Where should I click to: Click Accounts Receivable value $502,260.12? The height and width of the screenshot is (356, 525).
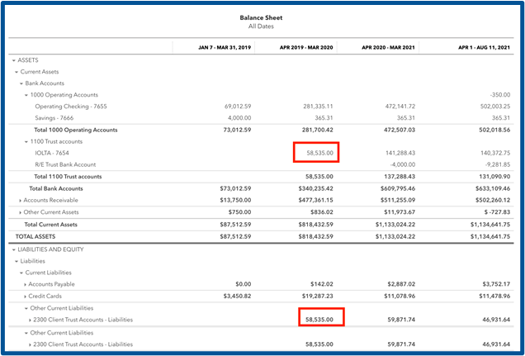(x=493, y=201)
